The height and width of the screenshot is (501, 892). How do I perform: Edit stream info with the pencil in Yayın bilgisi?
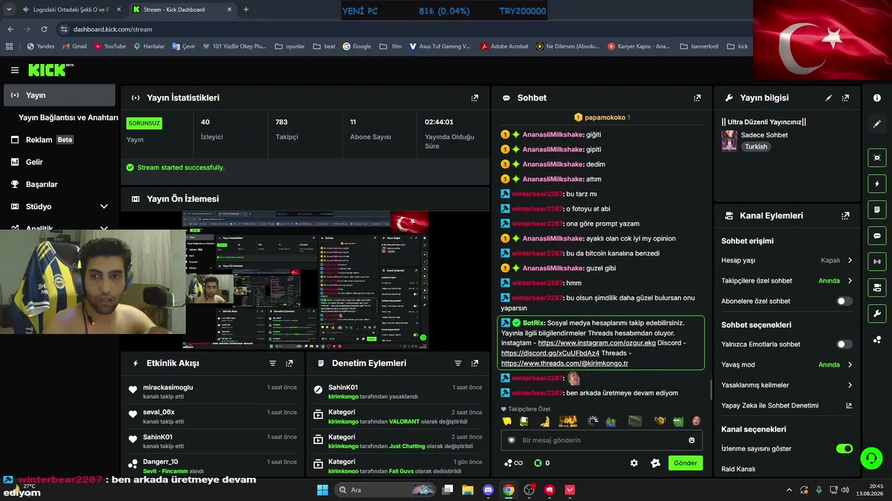(829, 98)
